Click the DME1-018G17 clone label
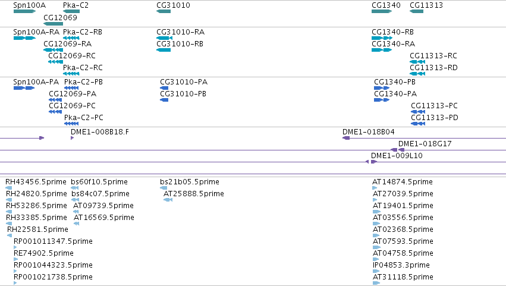This screenshot has height=286, width=506. point(425,144)
